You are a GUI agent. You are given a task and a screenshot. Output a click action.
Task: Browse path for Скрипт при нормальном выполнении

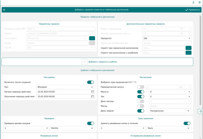tap(188, 48)
